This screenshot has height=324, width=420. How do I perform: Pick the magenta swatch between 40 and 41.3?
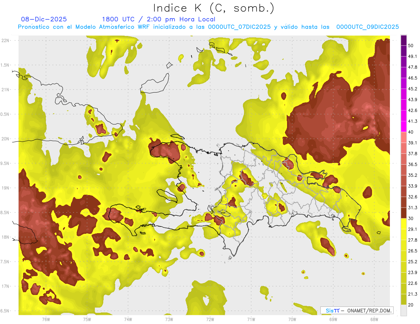tap(404, 127)
